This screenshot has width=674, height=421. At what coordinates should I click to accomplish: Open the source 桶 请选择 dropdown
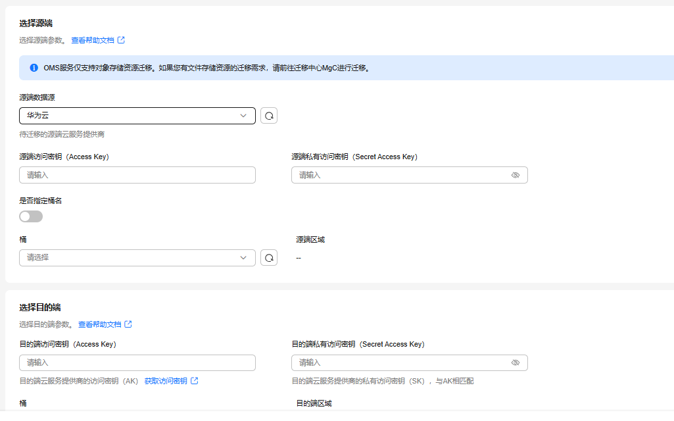(x=137, y=258)
